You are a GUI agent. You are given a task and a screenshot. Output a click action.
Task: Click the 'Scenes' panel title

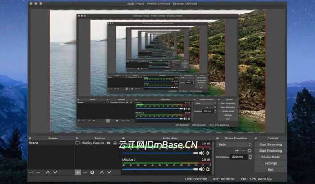tap(53, 139)
